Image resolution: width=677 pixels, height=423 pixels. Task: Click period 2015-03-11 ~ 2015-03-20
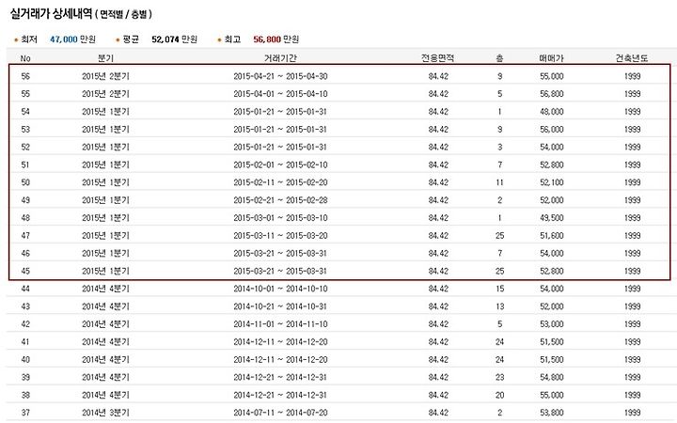point(280,236)
